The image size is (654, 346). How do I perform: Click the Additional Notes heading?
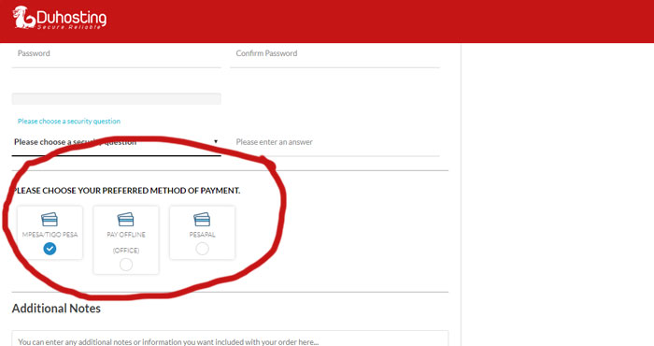(56, 309)
